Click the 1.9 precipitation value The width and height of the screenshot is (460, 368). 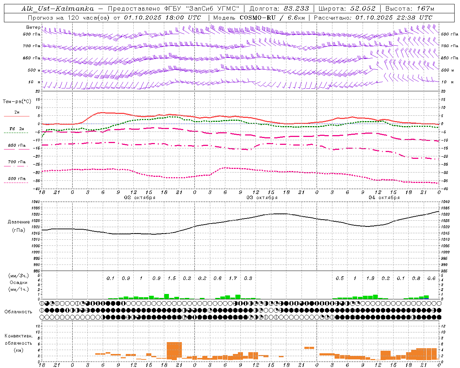(370, 279)
